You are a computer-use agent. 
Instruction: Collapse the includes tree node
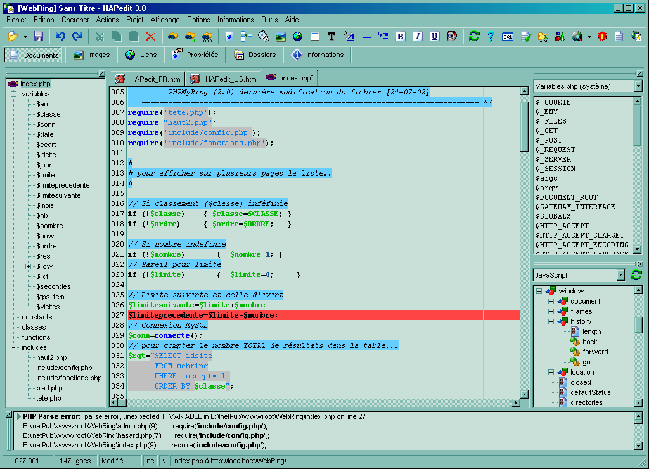[x=14, y=347]
